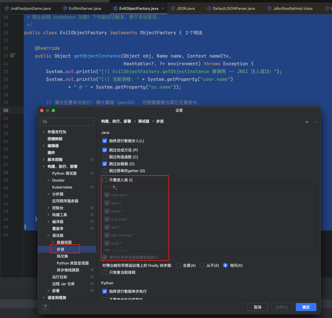Expand the Docker settings node

click(x=48, y=180)
